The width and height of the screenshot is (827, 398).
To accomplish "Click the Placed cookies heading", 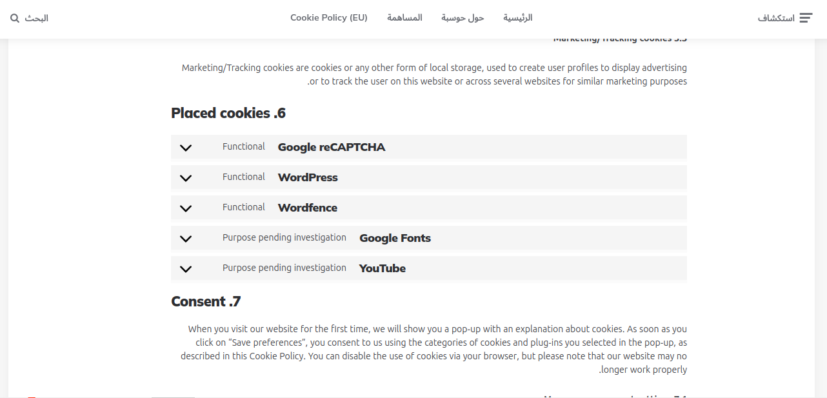I will point(228,114).
